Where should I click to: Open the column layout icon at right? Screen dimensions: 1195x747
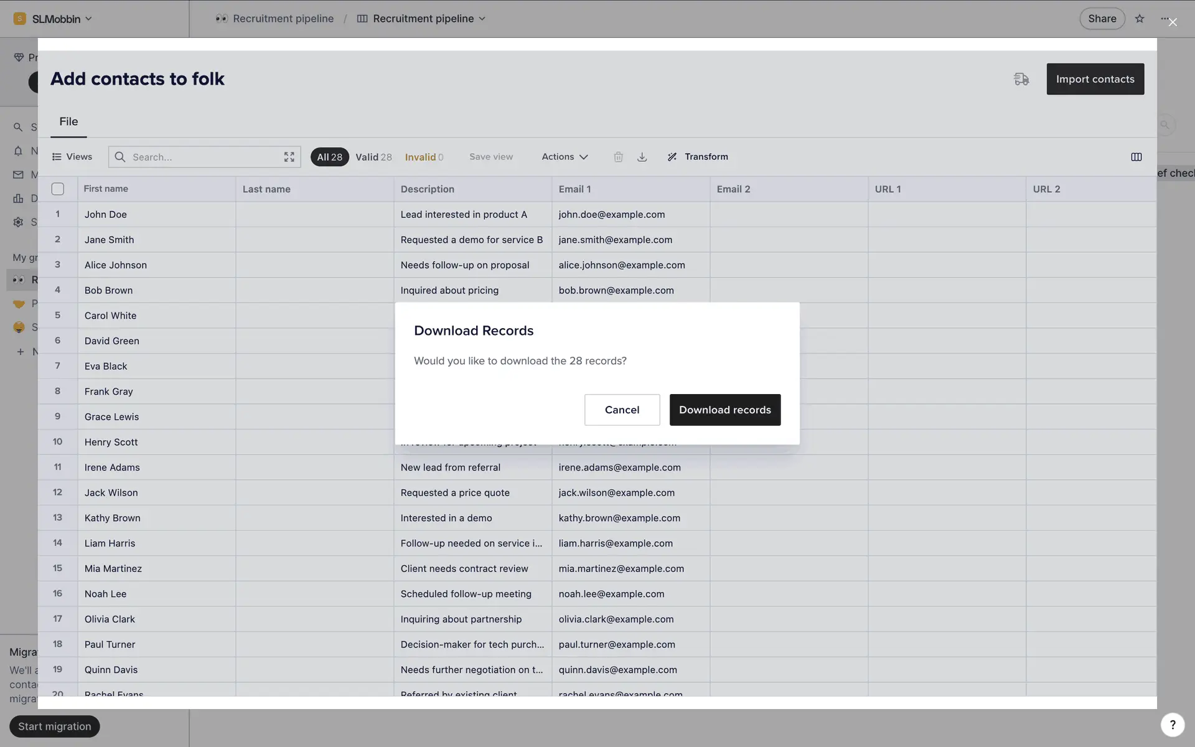[1136, 157]
